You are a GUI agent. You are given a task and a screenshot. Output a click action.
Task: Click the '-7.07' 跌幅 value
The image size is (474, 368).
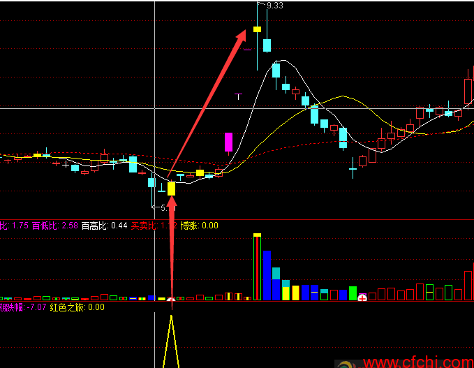36,307
